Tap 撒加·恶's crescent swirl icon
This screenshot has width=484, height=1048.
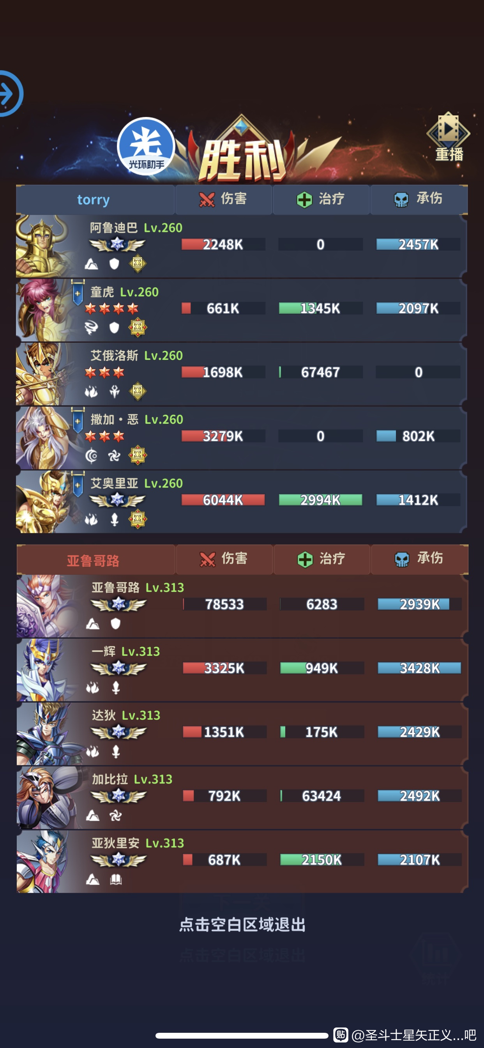point(91,456)
